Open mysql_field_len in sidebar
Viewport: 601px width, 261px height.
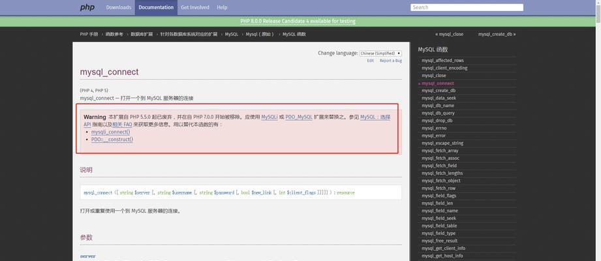click(437, 203)
